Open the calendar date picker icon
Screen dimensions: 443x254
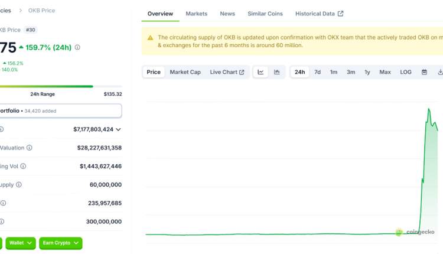pyautogui.click(x=424, y=72)
